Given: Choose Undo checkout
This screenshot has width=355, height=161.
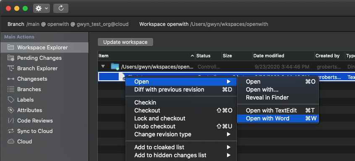Looking at the screenshot, I should pyautogui.click(x=181, y=126).
